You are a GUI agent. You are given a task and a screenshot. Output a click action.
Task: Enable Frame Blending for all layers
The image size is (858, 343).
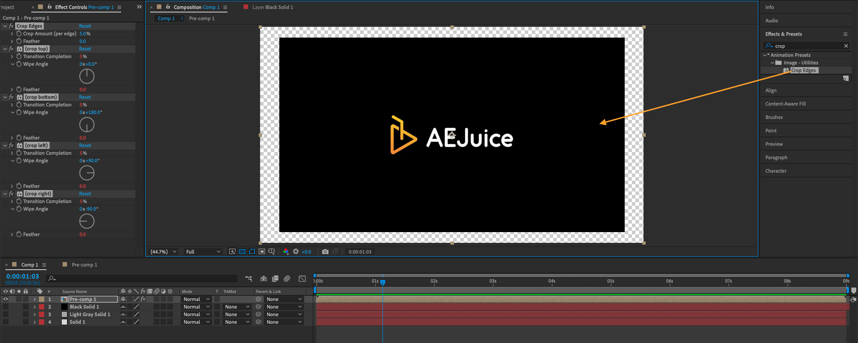[x=275, y=279]
